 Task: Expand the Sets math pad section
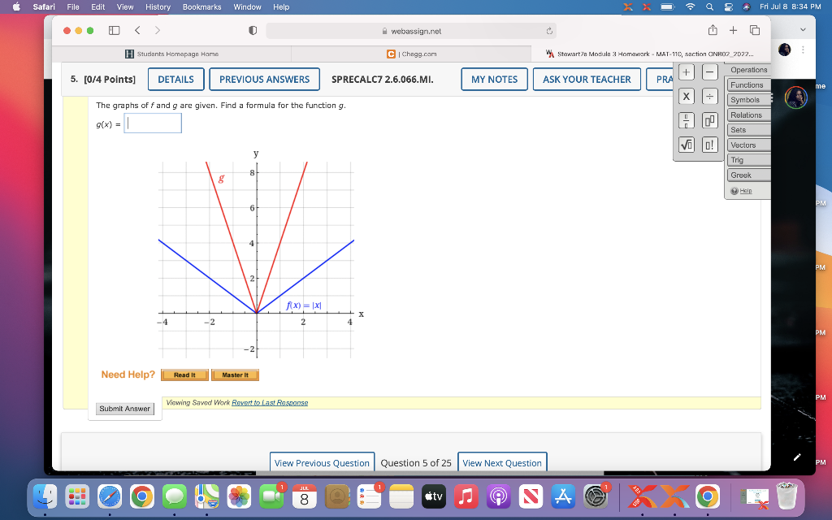click(x=748, y=130)
